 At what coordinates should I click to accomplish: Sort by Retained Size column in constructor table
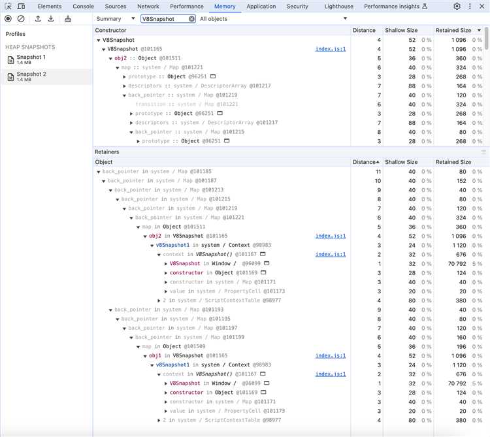click(x=458, y=30)
